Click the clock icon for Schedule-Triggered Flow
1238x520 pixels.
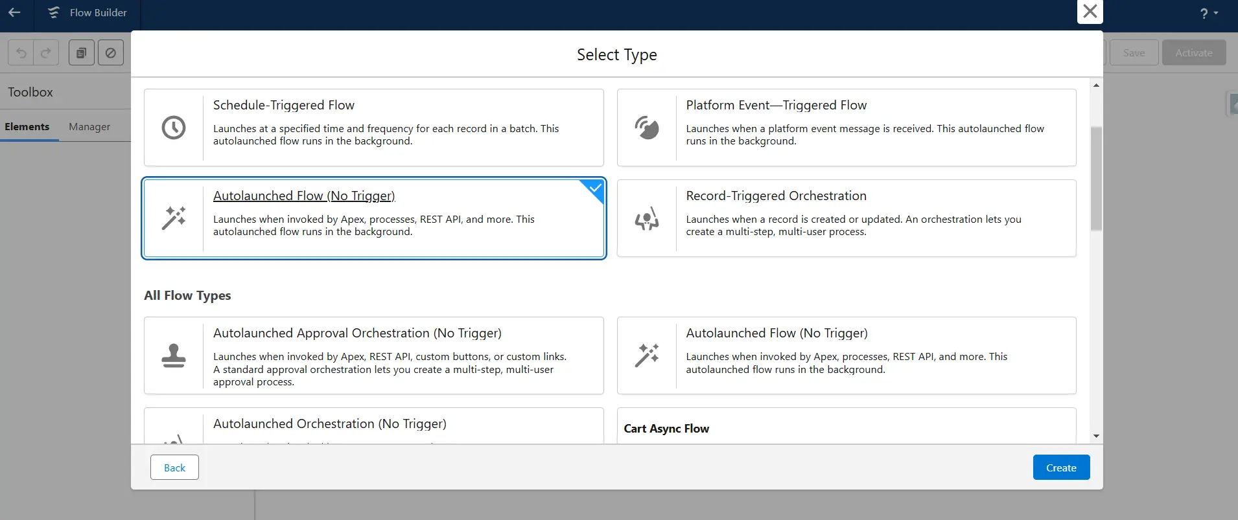174,128
